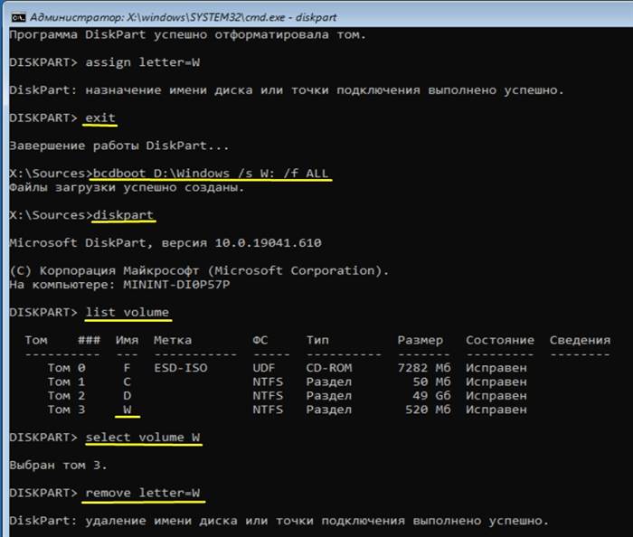Click the cmd.exe icon in title bar
The image size is (633, 537).
(x=18, y=17)
